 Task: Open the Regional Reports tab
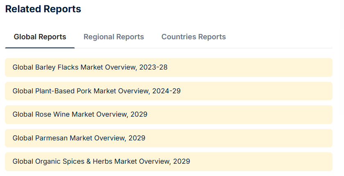pyautogui.click(x=113, y=37)
